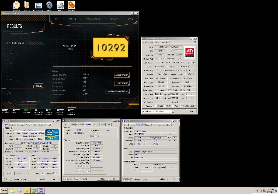Click the CHECK RECOMMENDATIONS button
This screenshot has width=278, height=194.
[x=118, y=91]
